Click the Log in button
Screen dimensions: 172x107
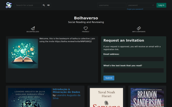pyautogui.click(x=161, y=5)
